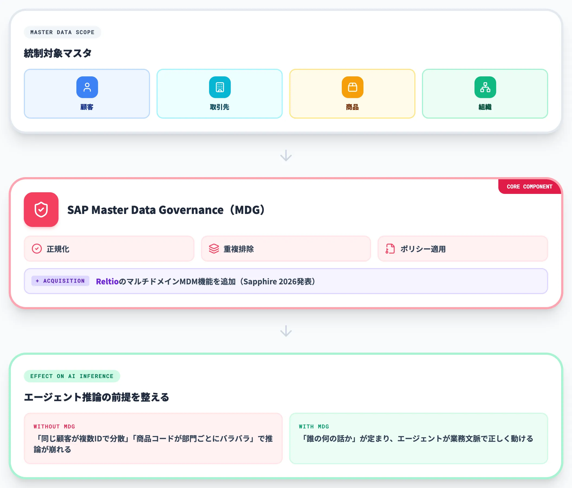Click the teal building icon above 取引先
The height and width of the screenshot is (488, 572).
click(x=220, y=87)
